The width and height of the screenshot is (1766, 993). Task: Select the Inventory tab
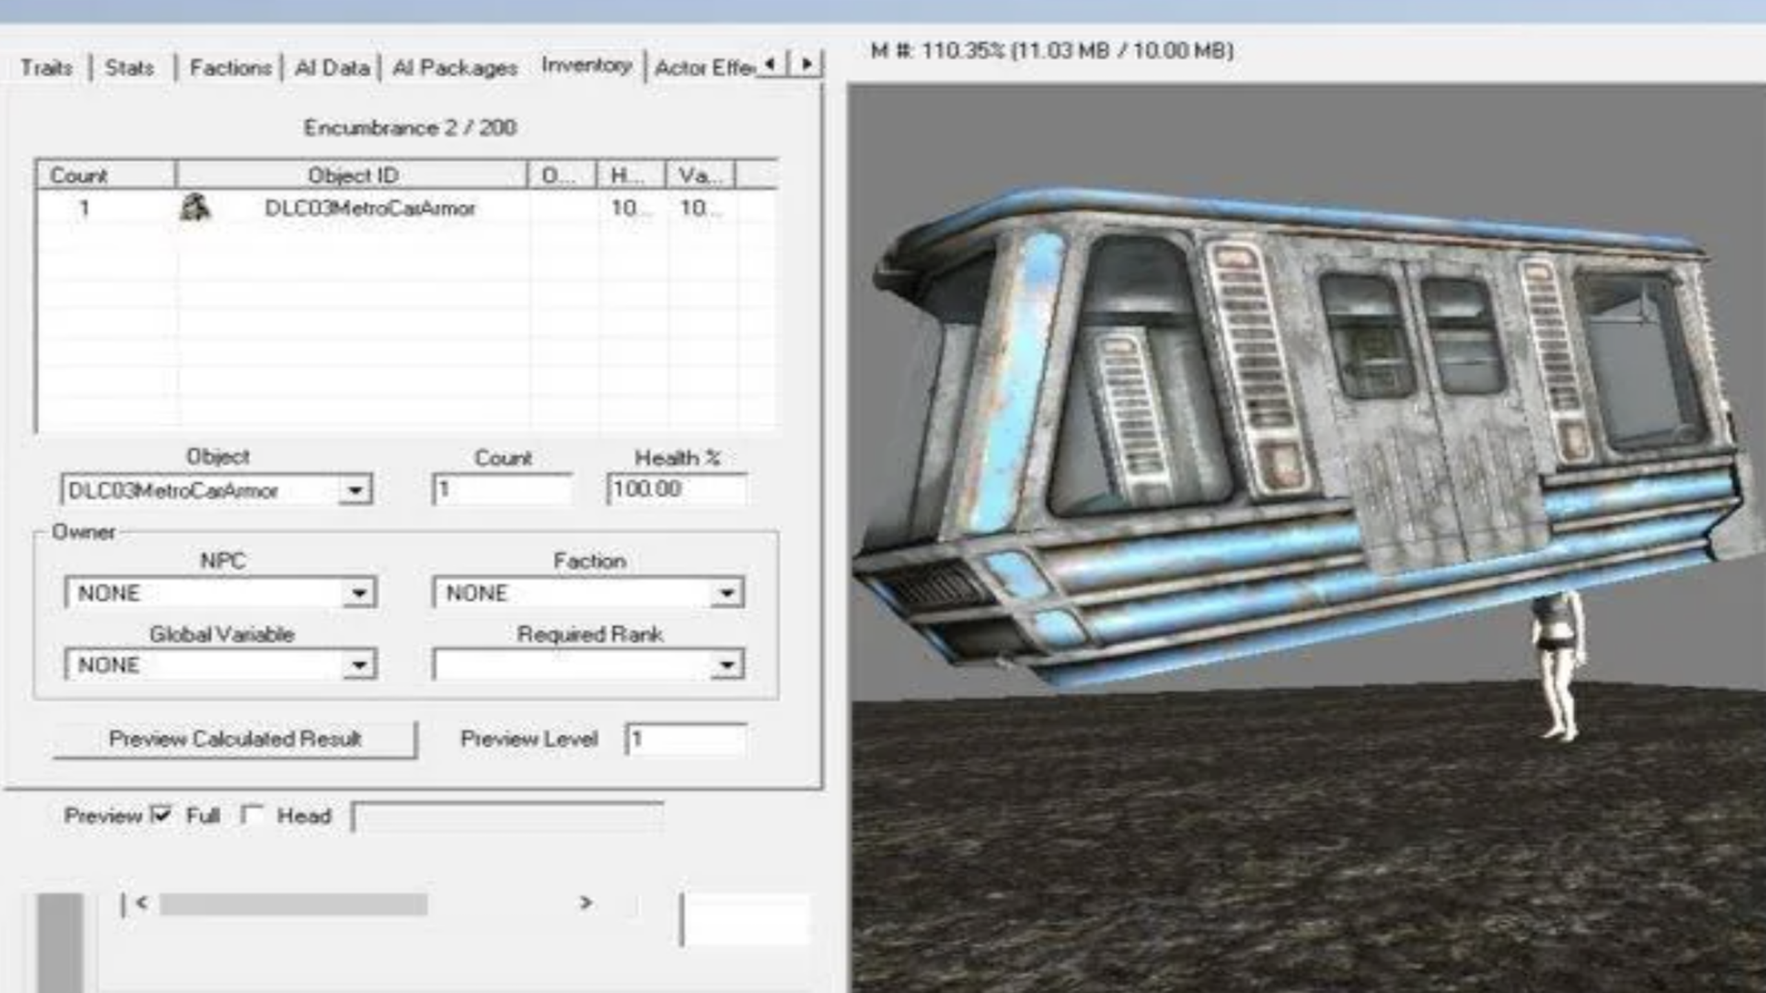pos(586,66)
